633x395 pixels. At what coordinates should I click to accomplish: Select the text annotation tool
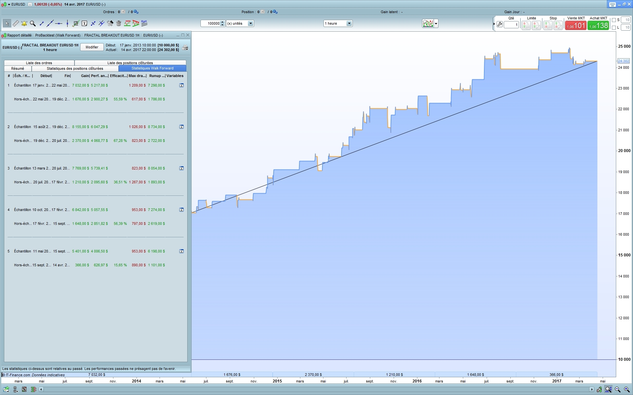coord(84,23)
